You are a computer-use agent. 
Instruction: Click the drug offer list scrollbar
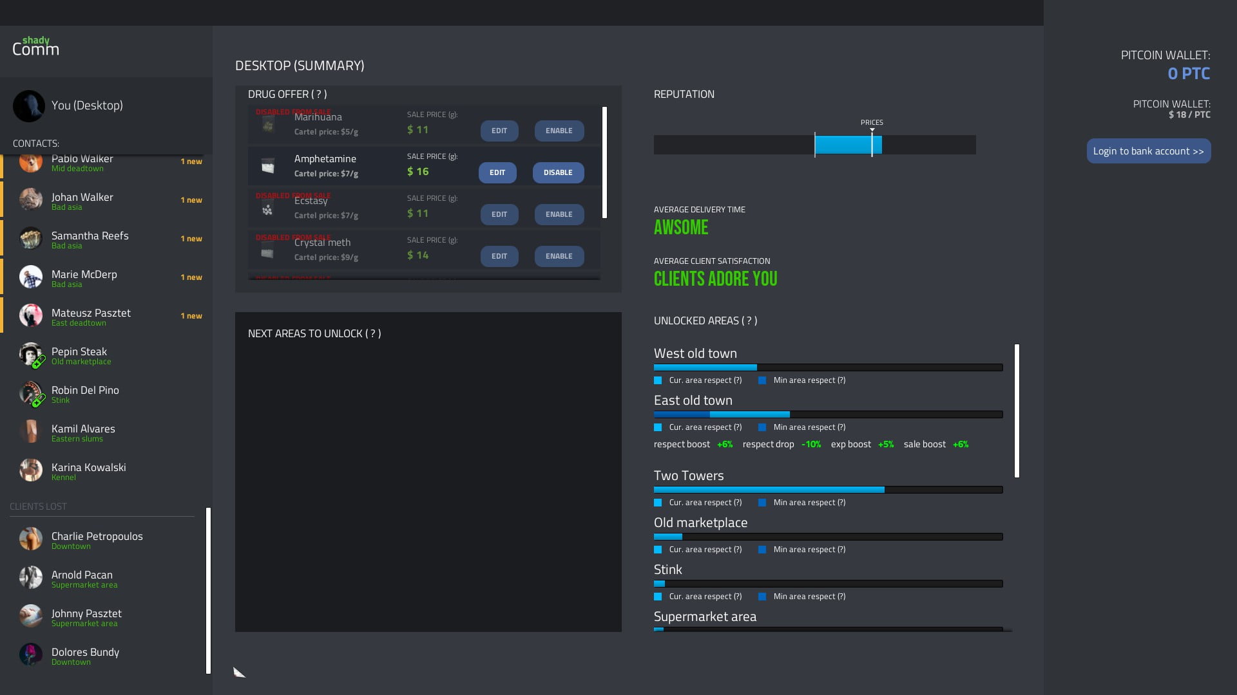tap(604, 163)
